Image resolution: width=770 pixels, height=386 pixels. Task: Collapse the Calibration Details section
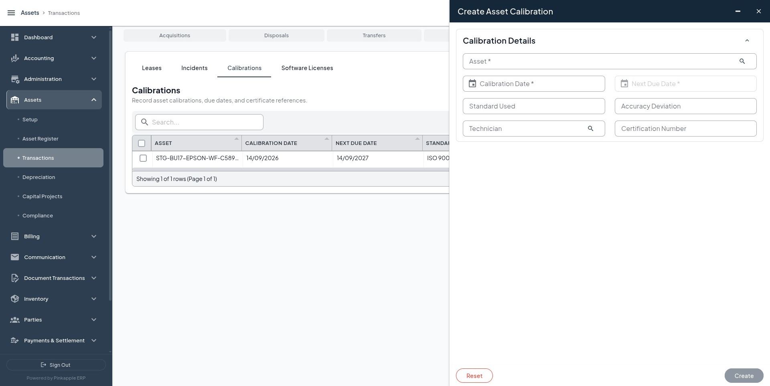pyautogui.click(x=747, y=40)
